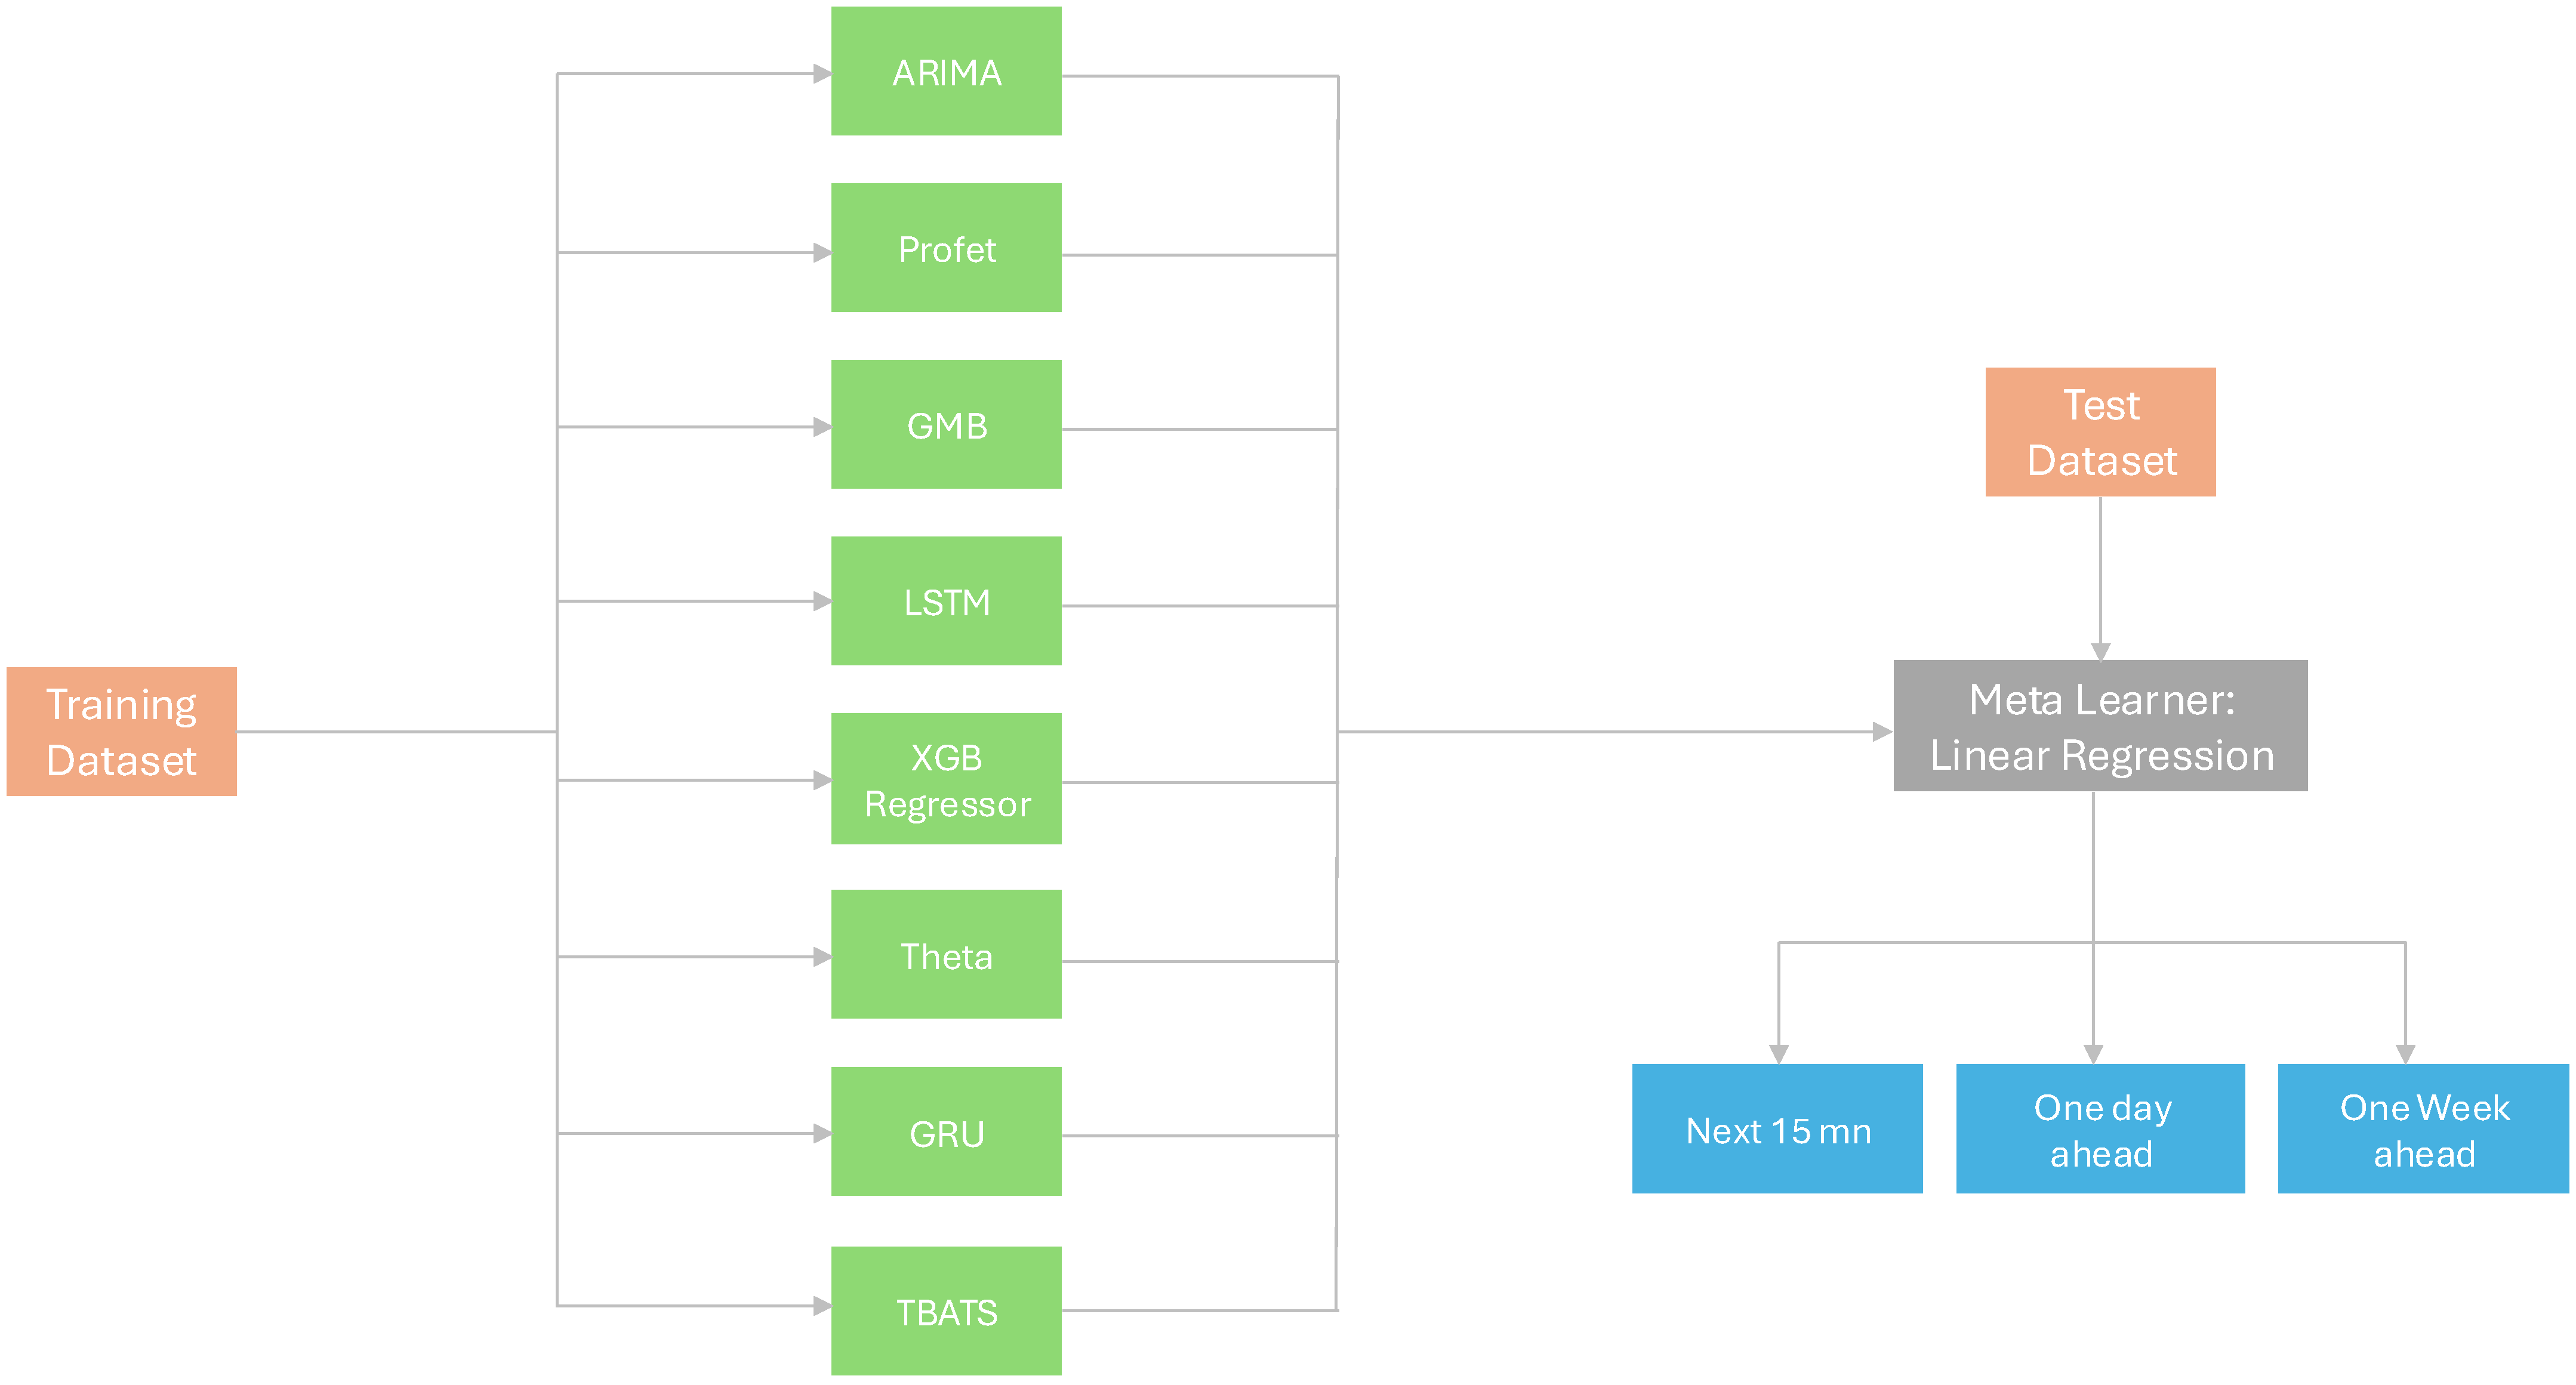Screen dimensions: 2576x1385
Task: Click the arrowhead entering the Meta Learner from left
Action: (1882, 732)
